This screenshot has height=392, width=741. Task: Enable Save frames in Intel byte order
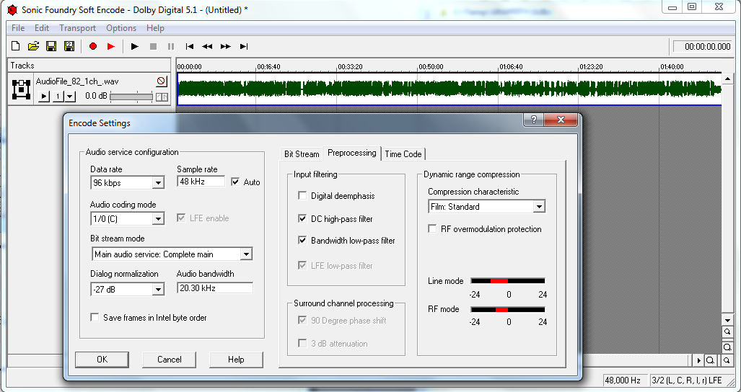tap(95, 318)
